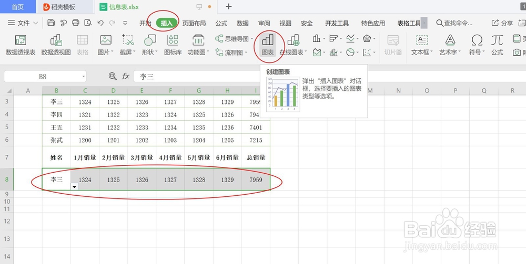The image size is (526, 264).
Task: Click cell containing 王五
Action: (x=56, y=128)
